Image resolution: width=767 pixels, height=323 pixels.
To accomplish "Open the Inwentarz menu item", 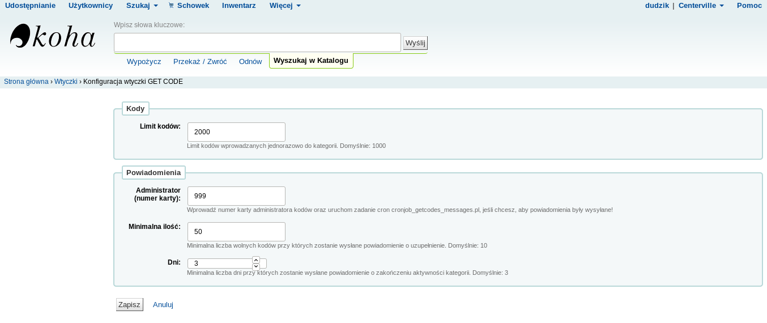I will tap(238, 6).
